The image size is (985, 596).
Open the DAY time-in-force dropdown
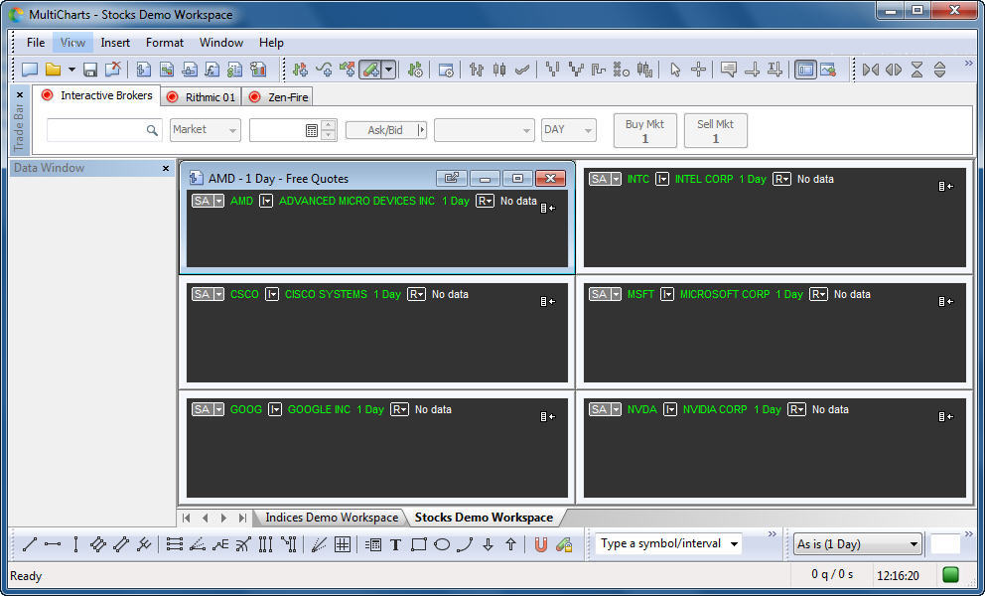569,129
